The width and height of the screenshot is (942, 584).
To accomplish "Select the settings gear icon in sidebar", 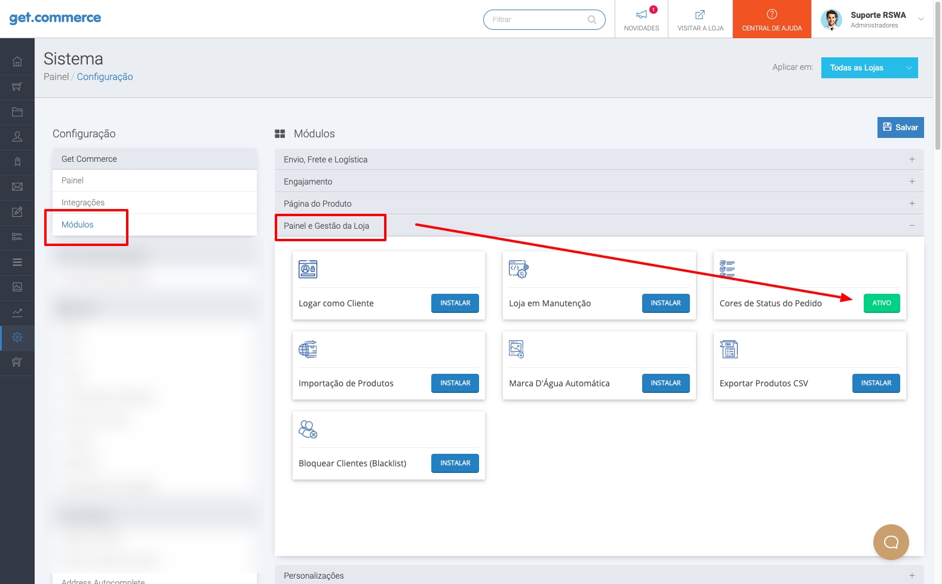I will coord(17,337).
